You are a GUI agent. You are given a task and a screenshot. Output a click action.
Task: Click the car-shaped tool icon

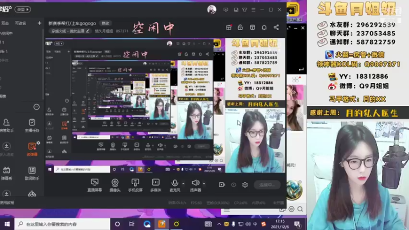coord(32,194)
